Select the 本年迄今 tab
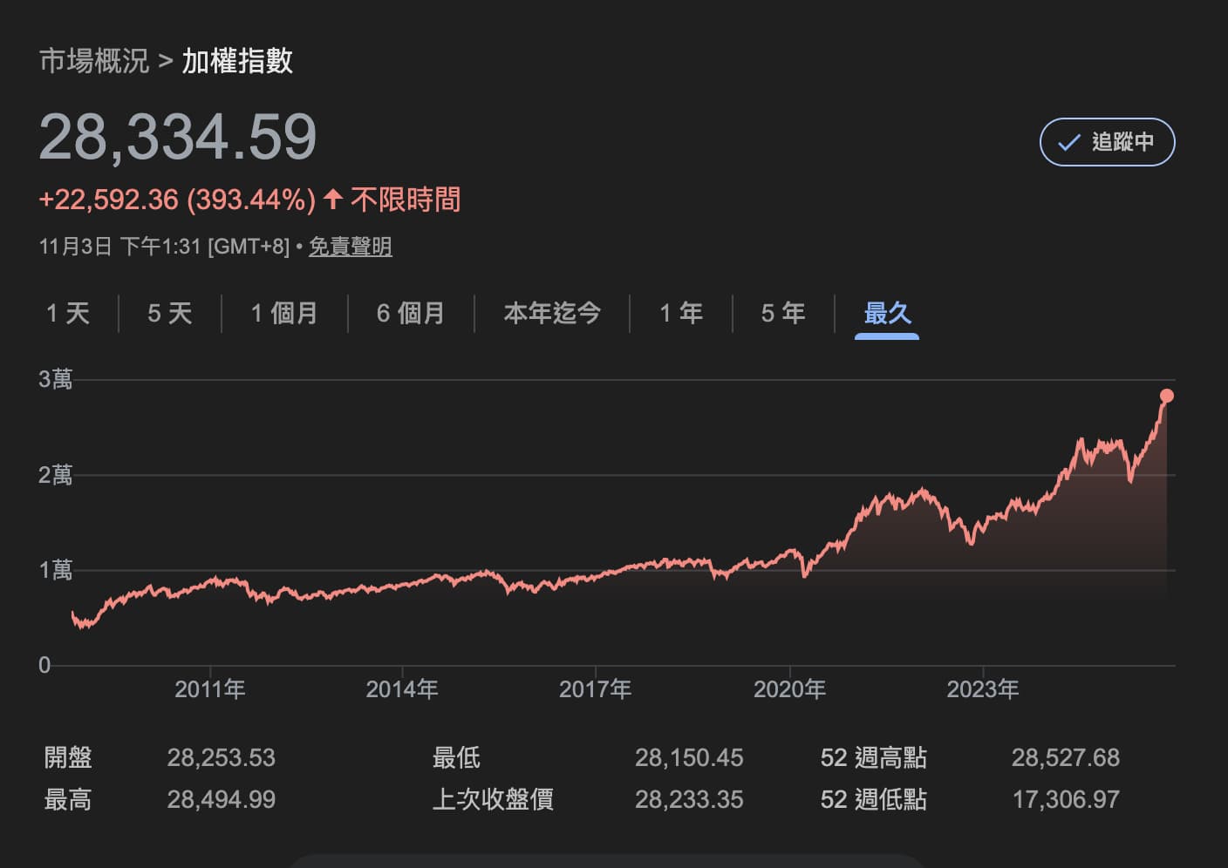1228x868 pixels. (551, 313)
